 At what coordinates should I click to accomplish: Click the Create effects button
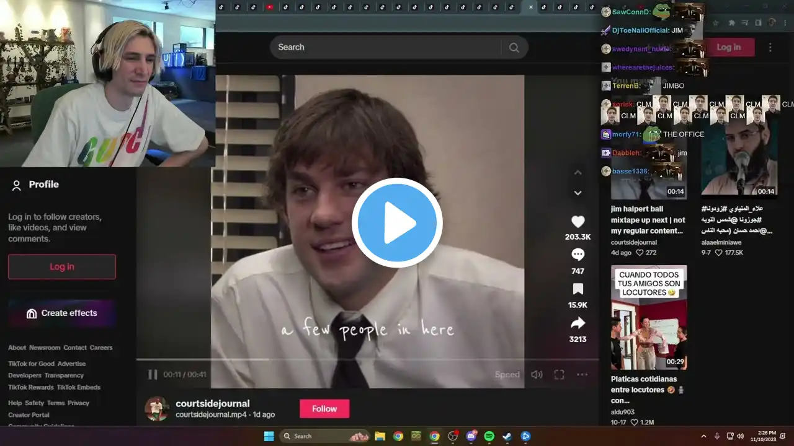(x=62, y=313)
